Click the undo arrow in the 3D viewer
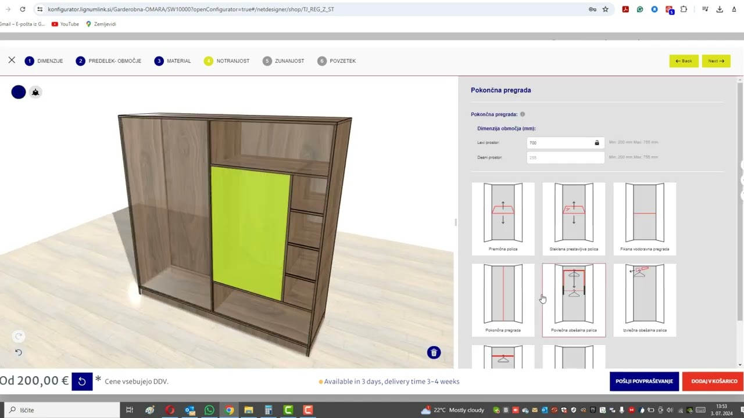 coord(19,352)
